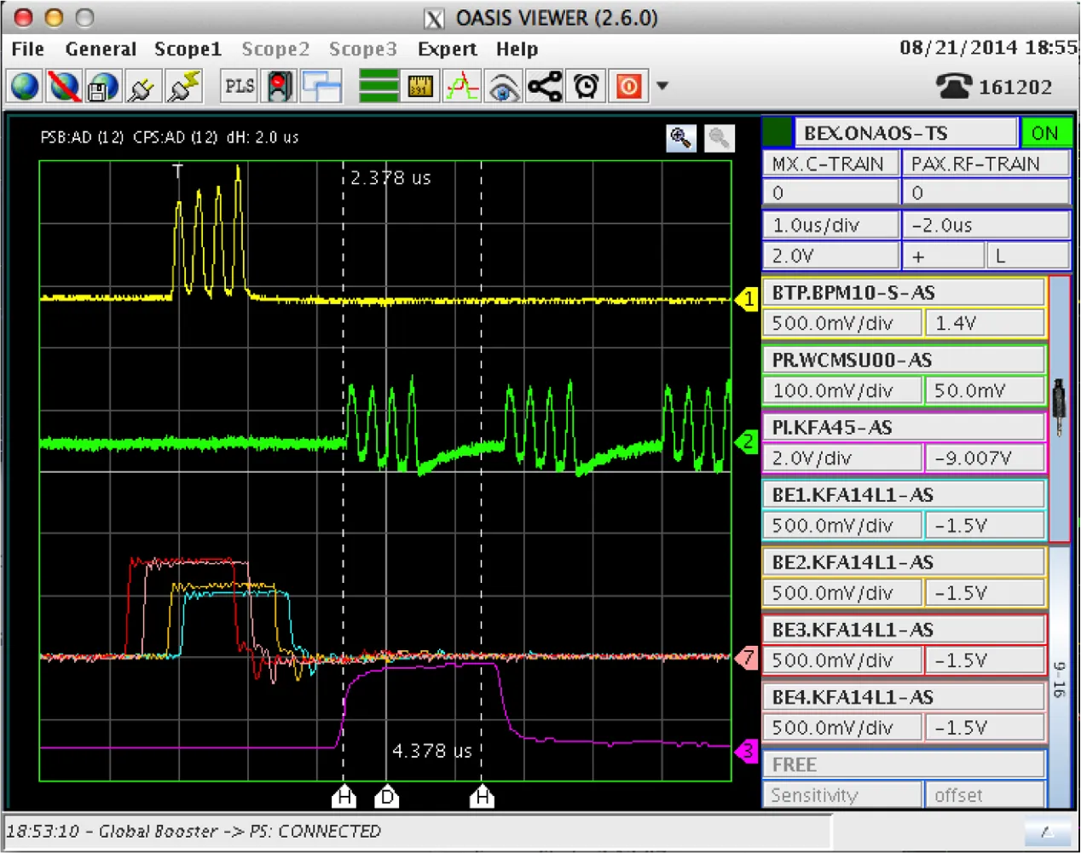Open 500.0mV/div sensitivity for BTP.BPM10-S-AS

(x=842, y=323)
